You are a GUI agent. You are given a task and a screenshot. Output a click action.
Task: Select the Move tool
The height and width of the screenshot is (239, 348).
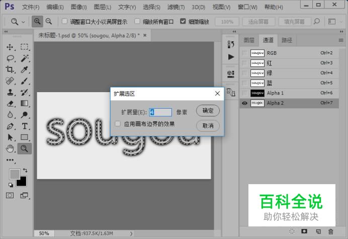[10, 47]
